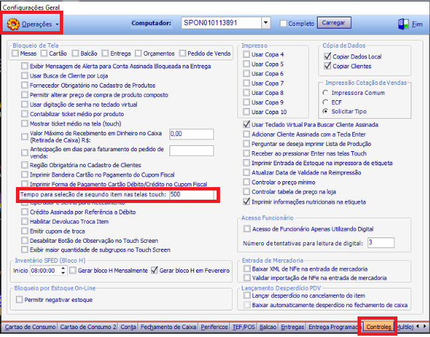Check Usar Copa 4 option
The width and height of the screenshot is (430, 337).
[x=247, y=54]
